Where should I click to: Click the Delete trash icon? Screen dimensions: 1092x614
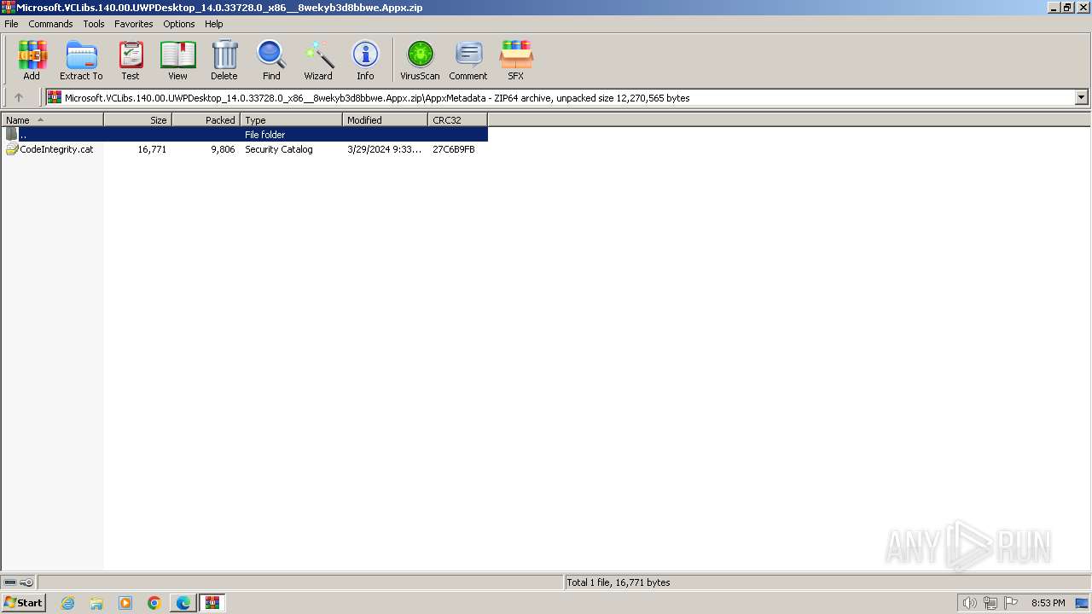[224, 60]
